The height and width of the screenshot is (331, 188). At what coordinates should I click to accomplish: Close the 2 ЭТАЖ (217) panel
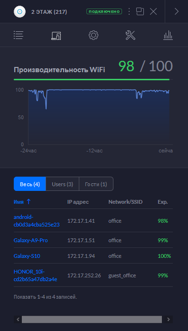coord(153,11)
